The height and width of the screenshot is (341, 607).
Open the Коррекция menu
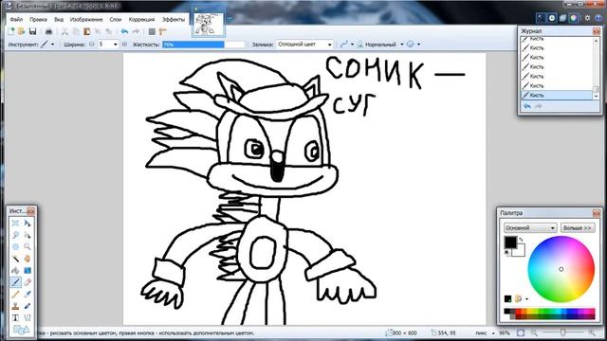pos(141,19)
